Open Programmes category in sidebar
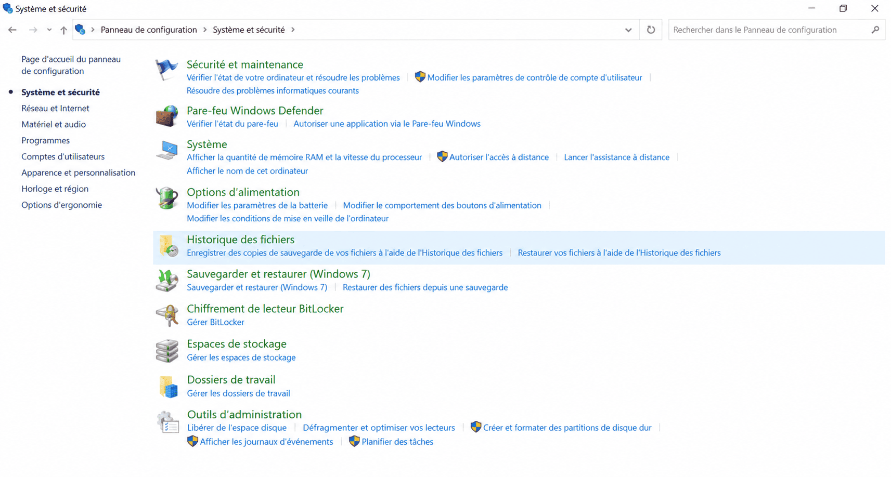Screen dimensions: 891x477 tap(45, 140)
